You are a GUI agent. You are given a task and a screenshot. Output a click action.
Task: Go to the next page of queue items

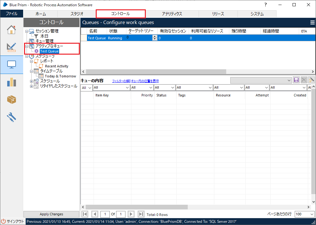tap(131, 214)
